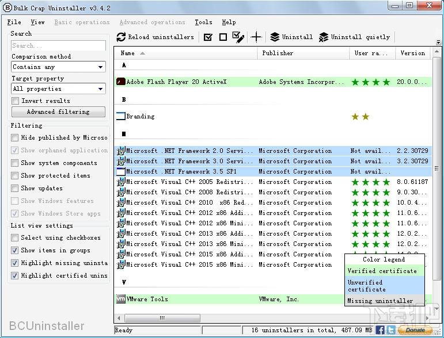Click the icon for Visual C++ 2013 x86 Minimum
Image resolution: width=444 pixels, height=338 pixels.
tap(121, 244)
